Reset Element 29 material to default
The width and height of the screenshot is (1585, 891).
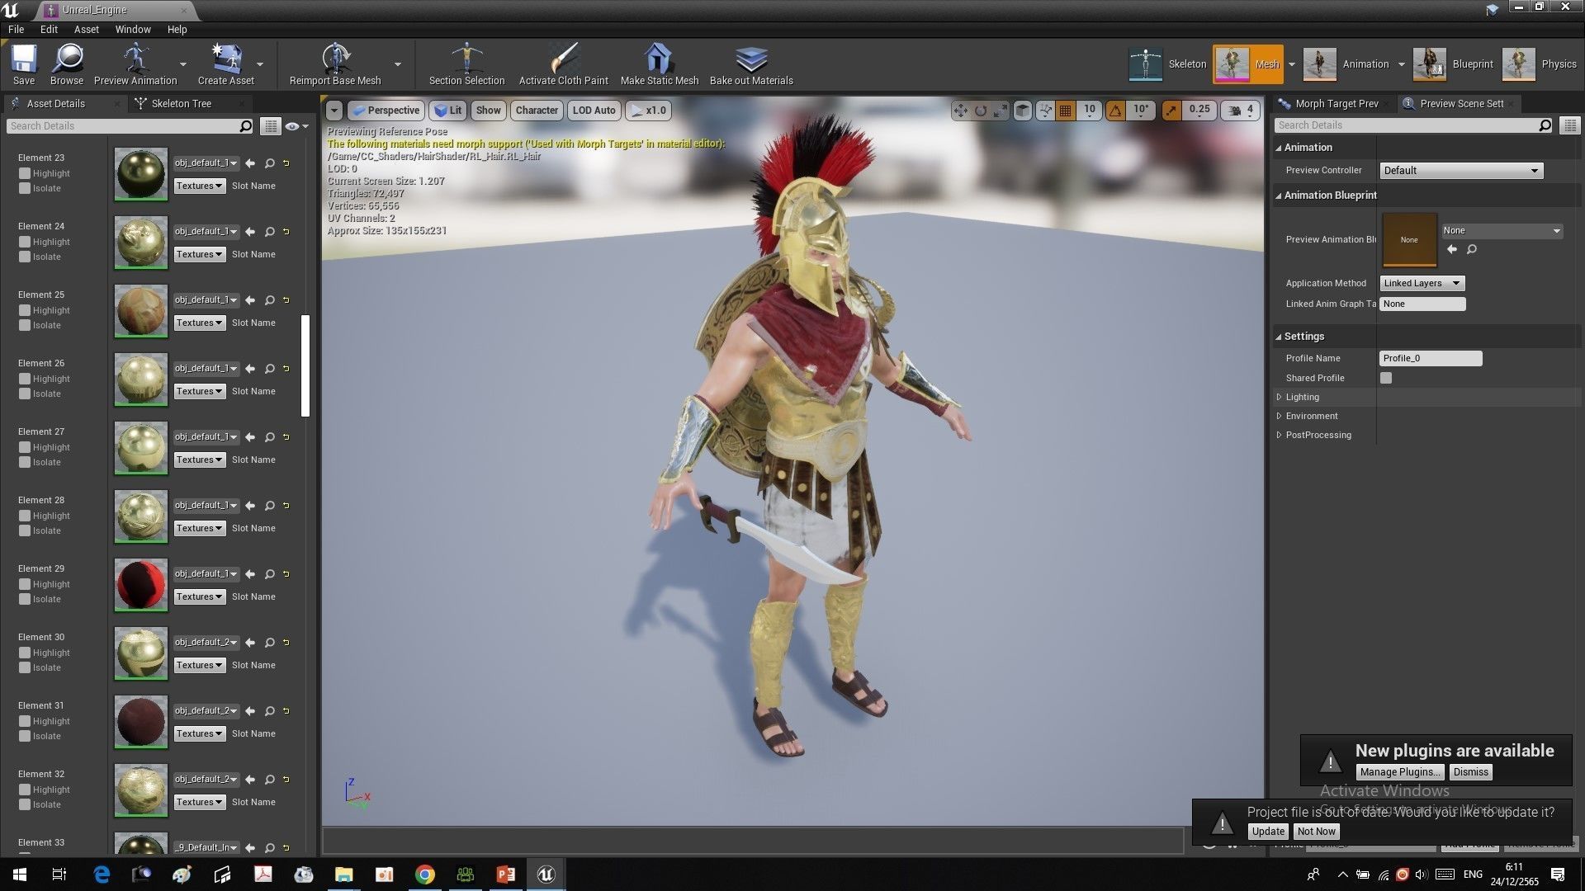coord(286,574)
